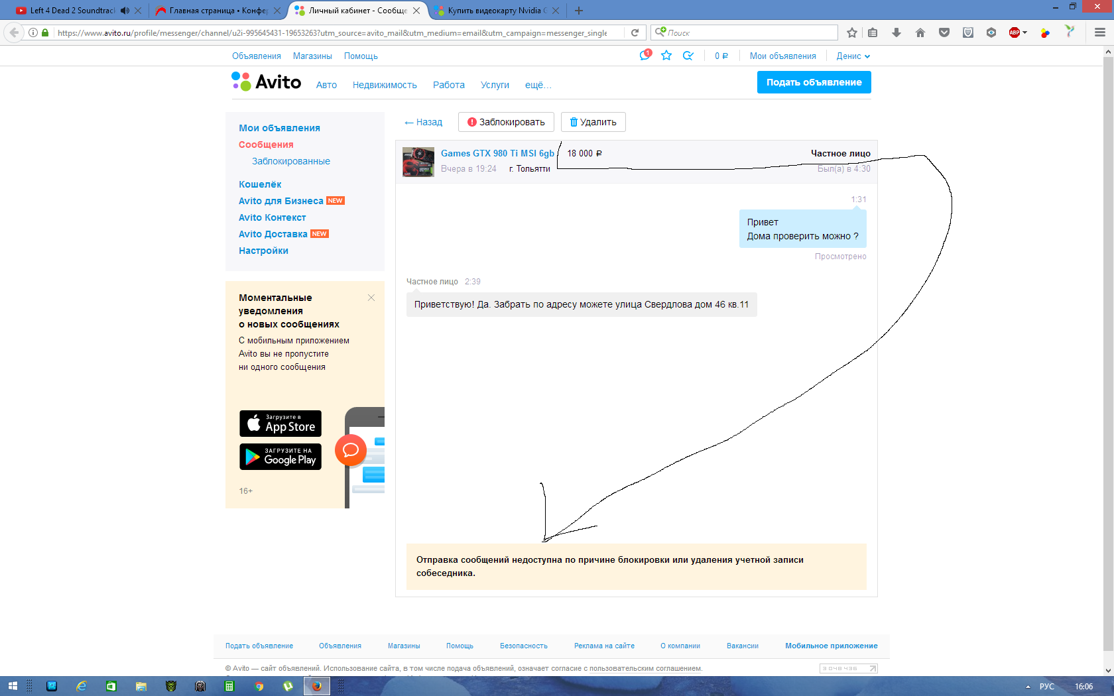Viewport: 1114px width, 696px height.
Task: Show site information icon in address bar
Action: click(33, 32)
